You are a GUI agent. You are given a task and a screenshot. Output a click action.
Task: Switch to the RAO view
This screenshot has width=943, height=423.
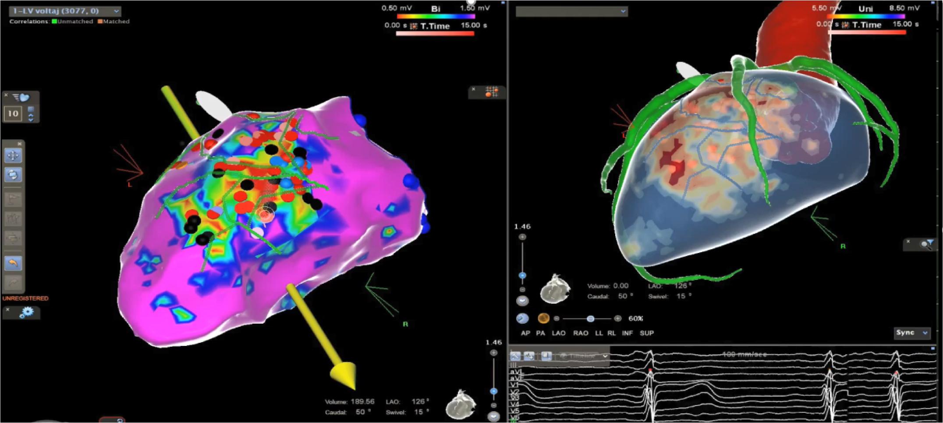(x=581, y=333)
